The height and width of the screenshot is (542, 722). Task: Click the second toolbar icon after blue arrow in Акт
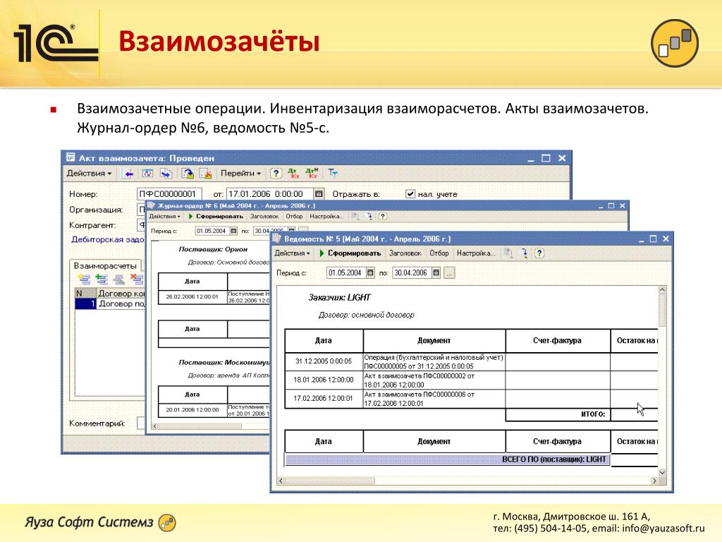[x=147, y=174]
